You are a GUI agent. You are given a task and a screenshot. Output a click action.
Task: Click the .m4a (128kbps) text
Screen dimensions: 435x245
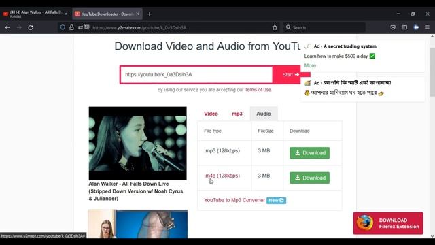pyautogui.click(x=222, y=176)
